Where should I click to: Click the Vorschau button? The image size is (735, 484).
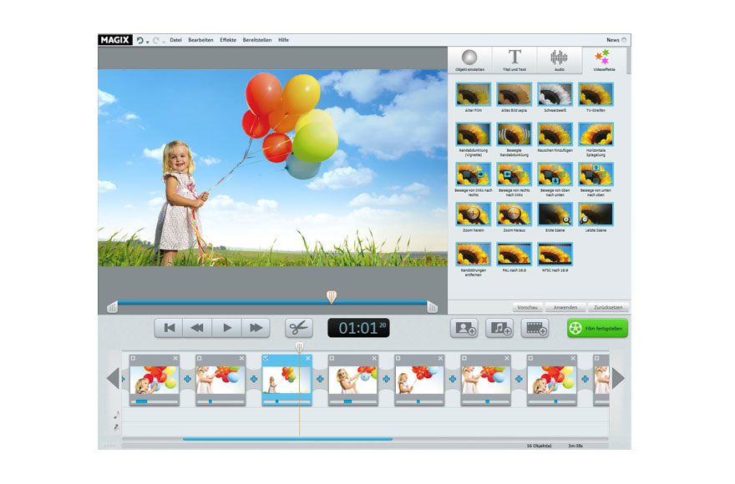[x=528, y=307]
